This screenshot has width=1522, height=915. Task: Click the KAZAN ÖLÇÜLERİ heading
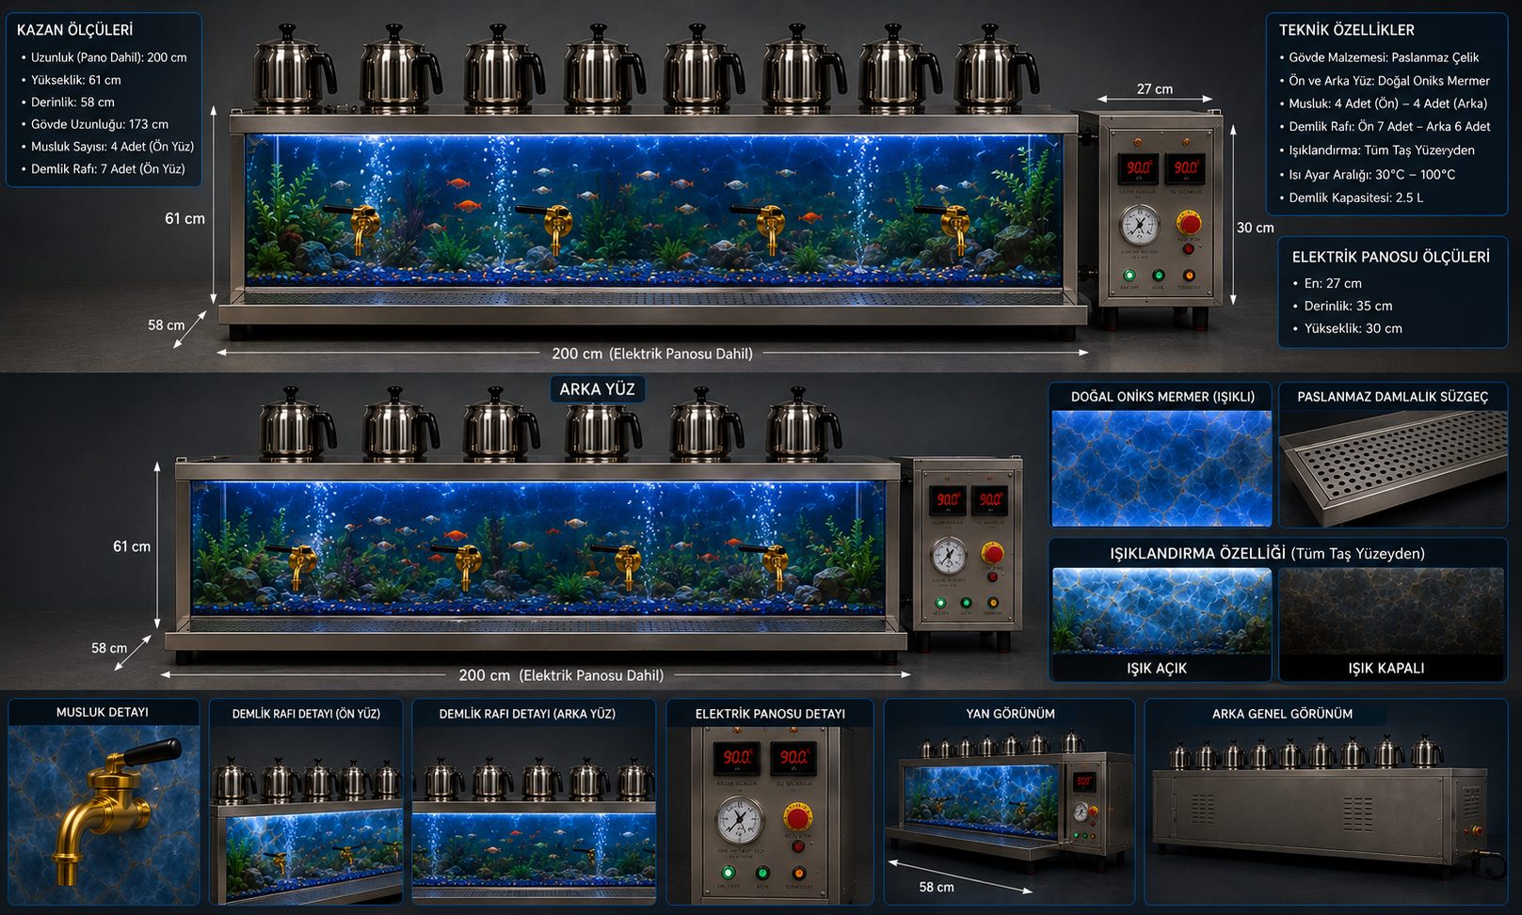(74, 30)
